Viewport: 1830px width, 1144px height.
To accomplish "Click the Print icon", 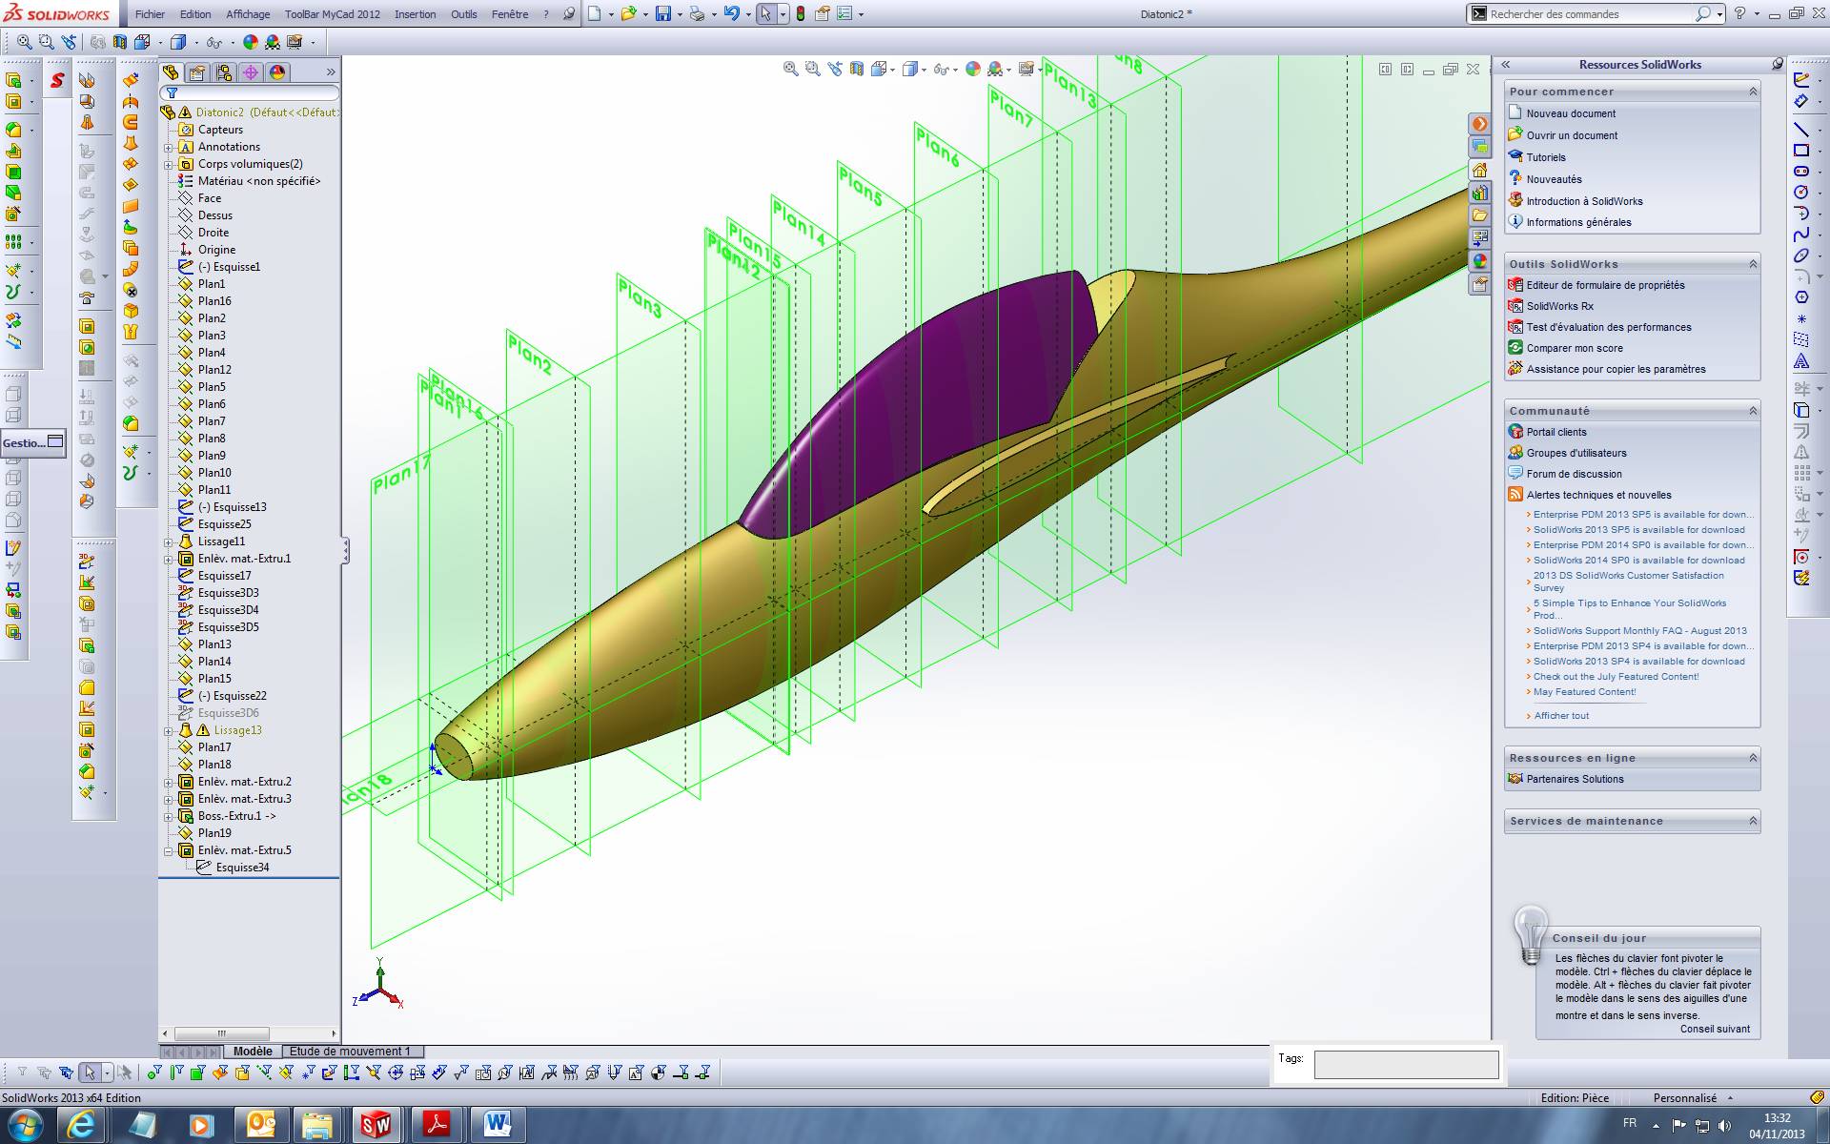I will coord(697,14).
